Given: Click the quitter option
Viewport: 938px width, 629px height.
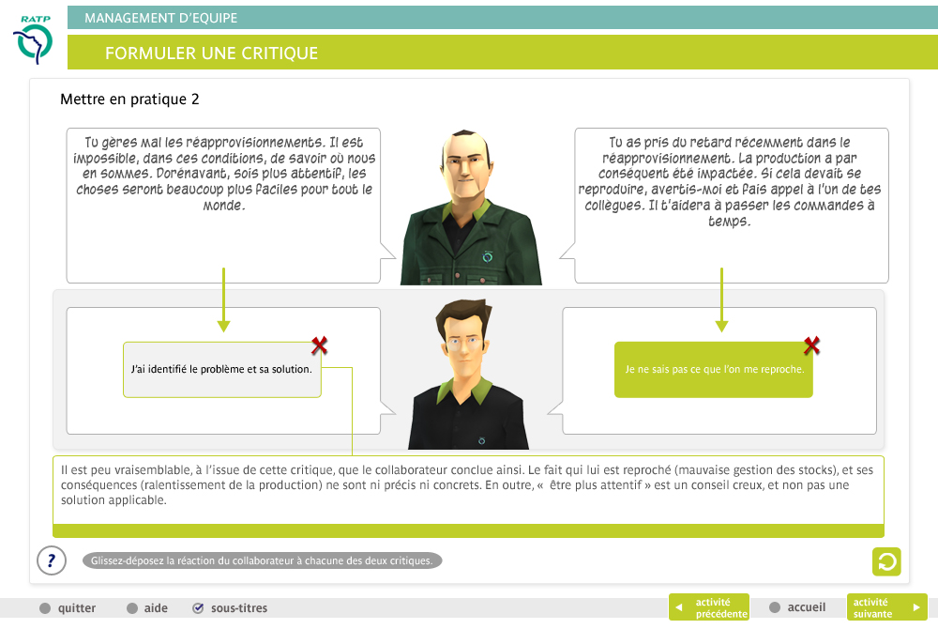Looking at the screenshot, I should [68, 608].
